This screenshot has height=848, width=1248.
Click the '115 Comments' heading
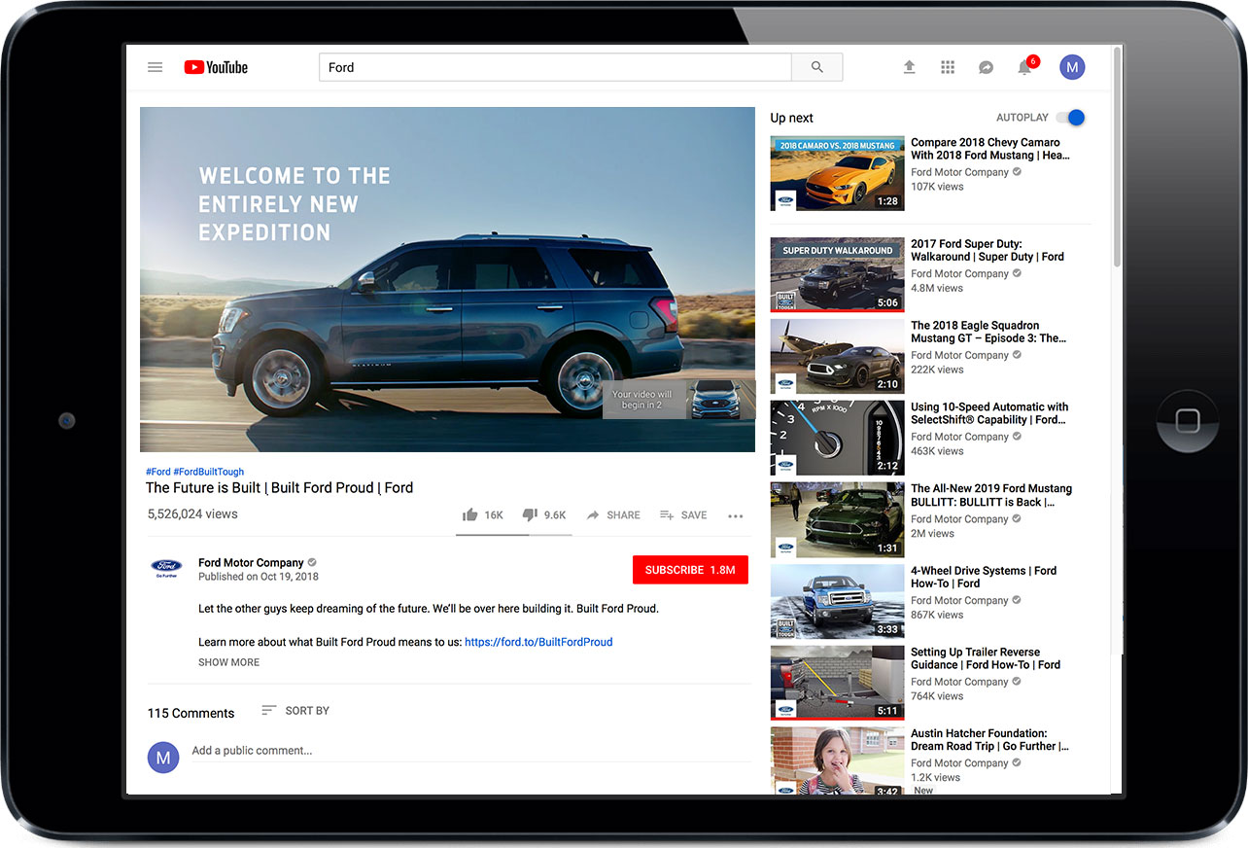[191, 713]
